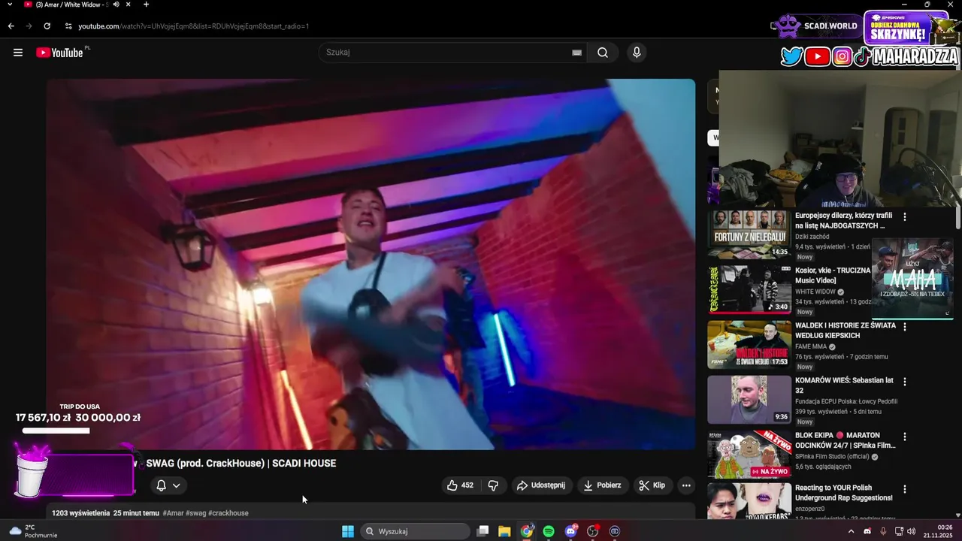The height and width of the screenshot is (541, 962).
Task: Select the youtube.com address bar URL
Action: tap(193, 26)
